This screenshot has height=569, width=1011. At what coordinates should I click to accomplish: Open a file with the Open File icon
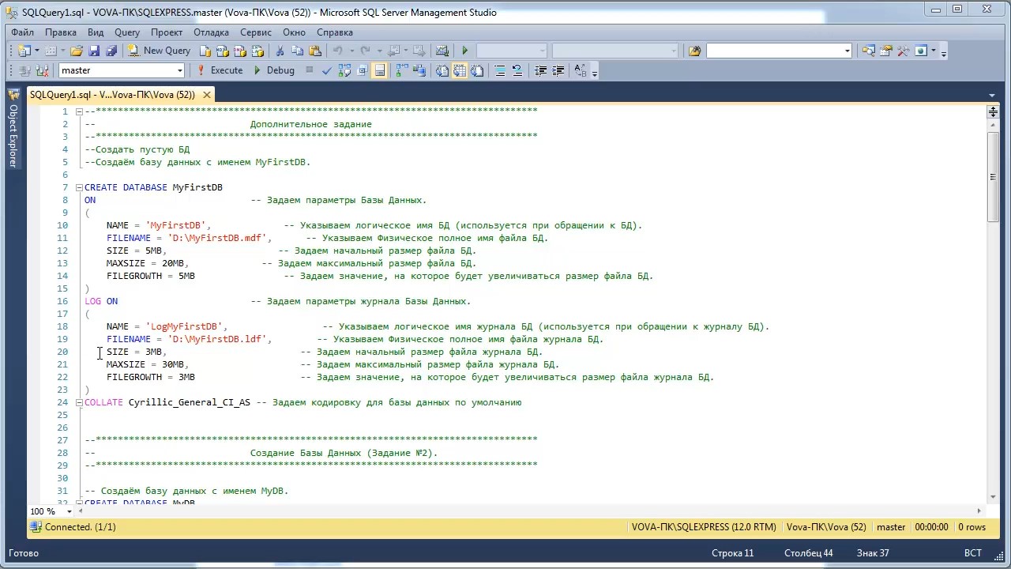pos(77,51)
